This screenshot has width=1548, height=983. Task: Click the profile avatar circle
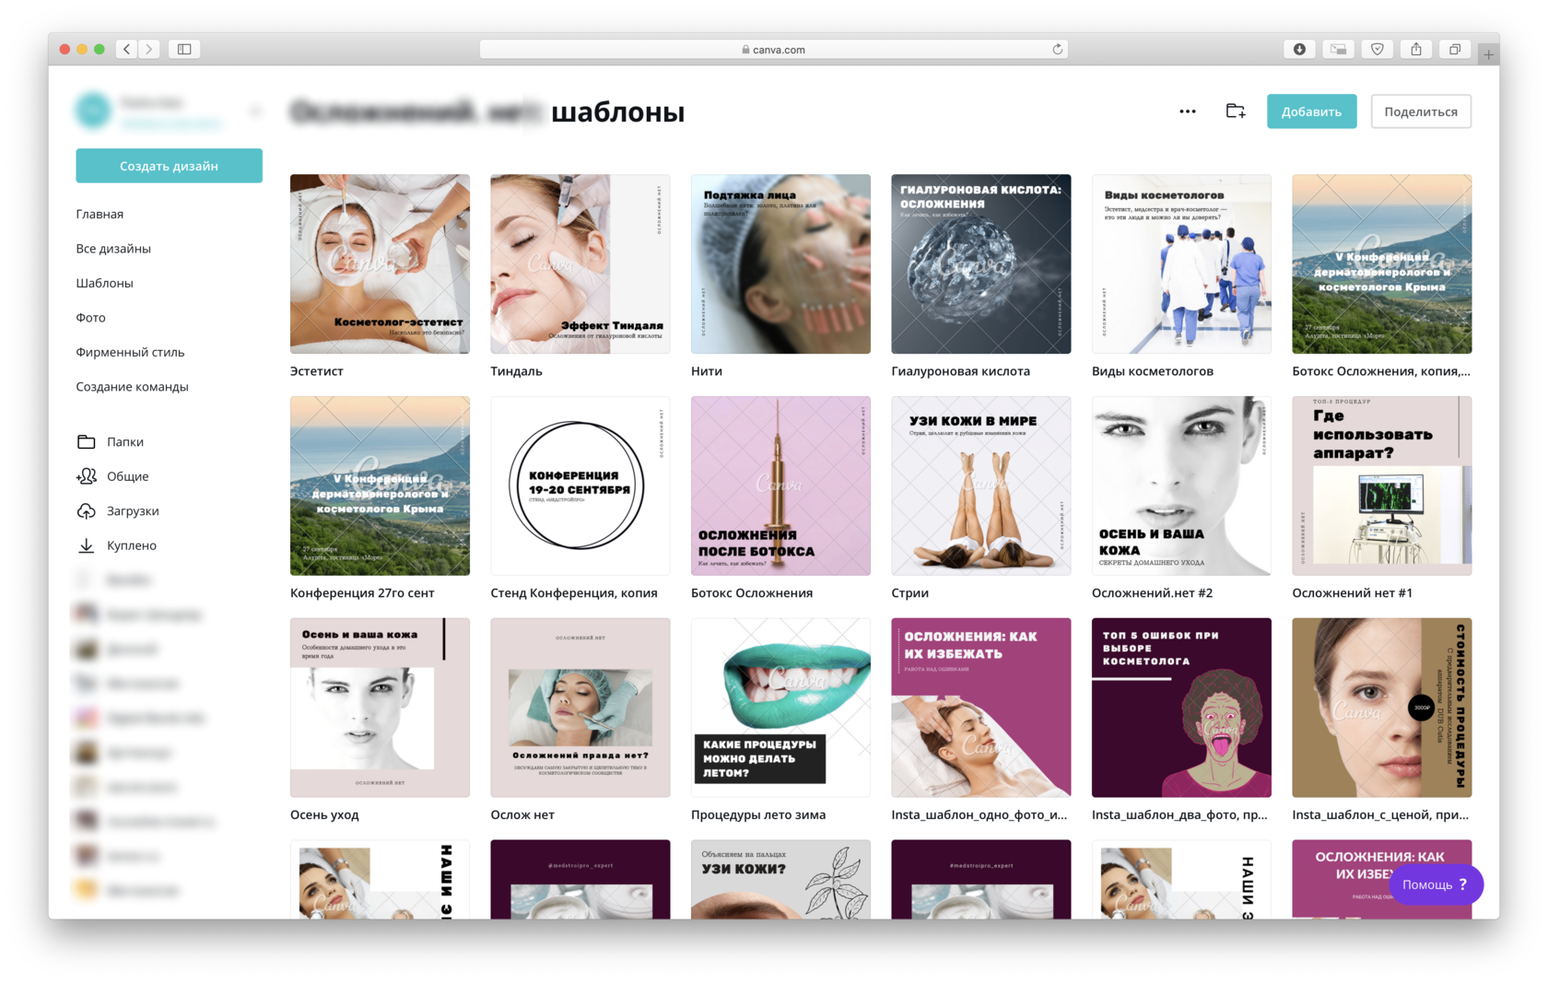tap(92, 111)
